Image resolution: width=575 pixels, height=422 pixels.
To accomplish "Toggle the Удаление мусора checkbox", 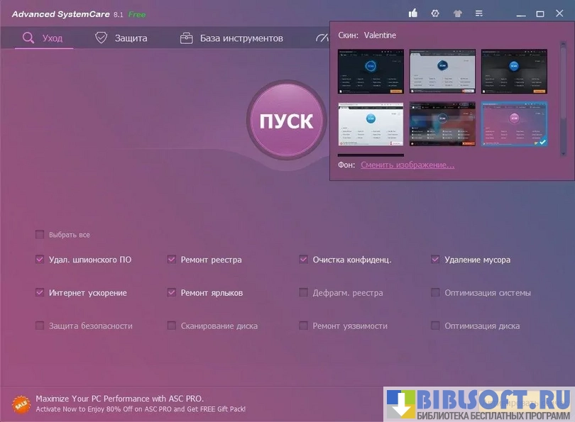I will (x=436, y=260).
